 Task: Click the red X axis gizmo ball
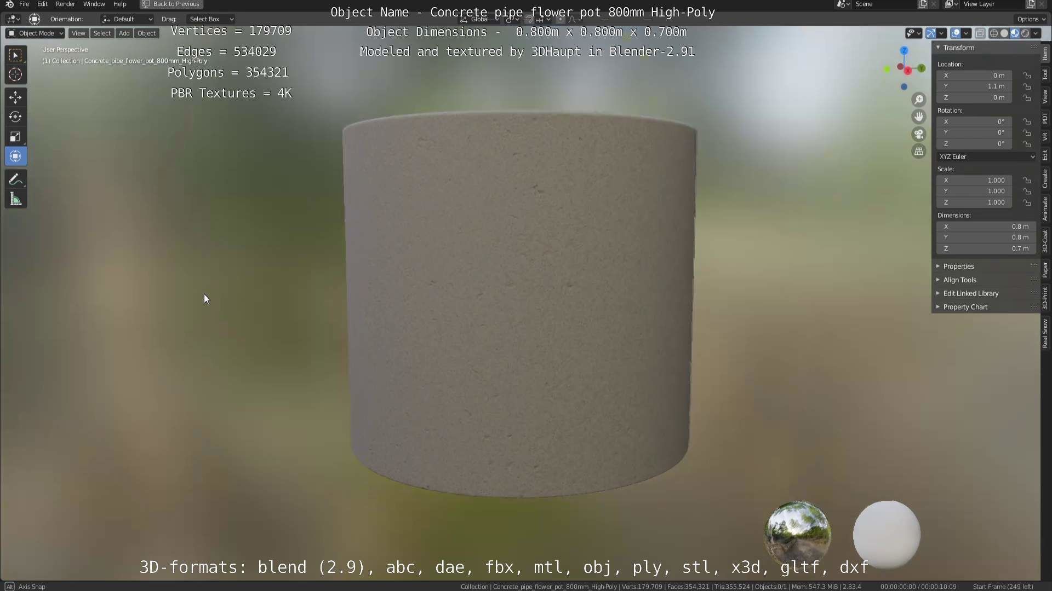click(x=908, y=71)
